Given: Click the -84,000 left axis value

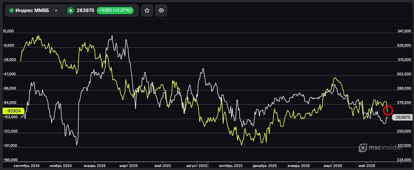Looking at the screenshot, I should [9, 103].
